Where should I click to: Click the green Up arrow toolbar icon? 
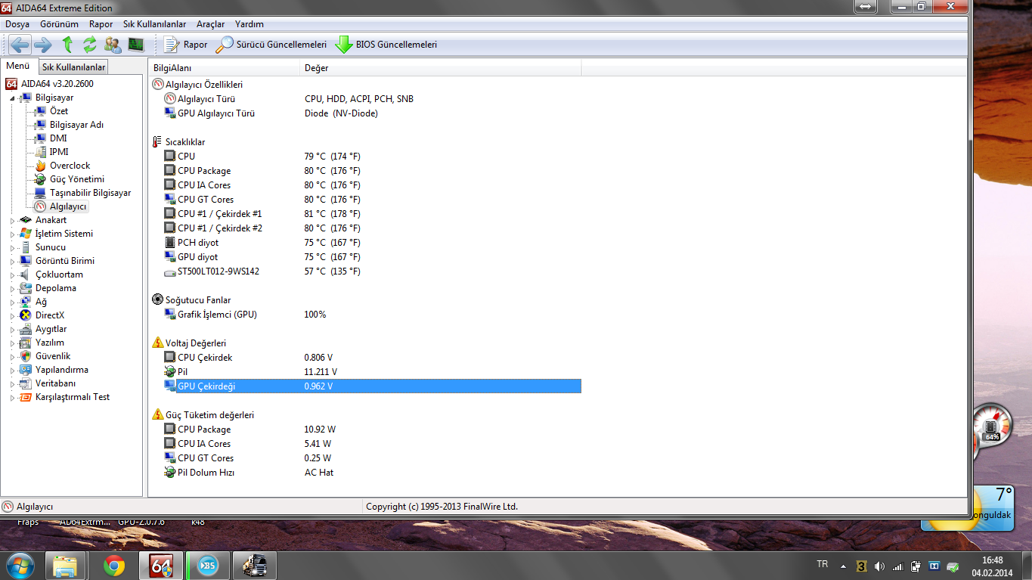(67, 44)
